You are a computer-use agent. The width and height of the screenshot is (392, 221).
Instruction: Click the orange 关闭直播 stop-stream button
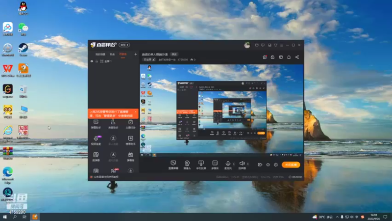coord(291,165)
